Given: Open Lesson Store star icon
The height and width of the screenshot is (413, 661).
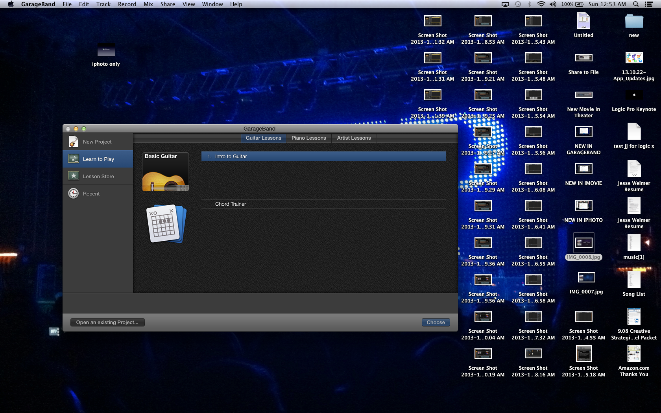Looking at the screenshot, I should [x=74, y=176].
